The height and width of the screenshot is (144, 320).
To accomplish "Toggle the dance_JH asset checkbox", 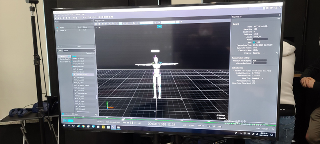I will pos(57,30).
